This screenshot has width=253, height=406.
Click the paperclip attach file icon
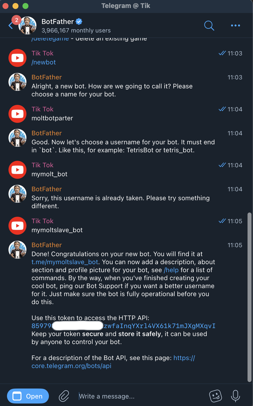[x=64, y=396]
